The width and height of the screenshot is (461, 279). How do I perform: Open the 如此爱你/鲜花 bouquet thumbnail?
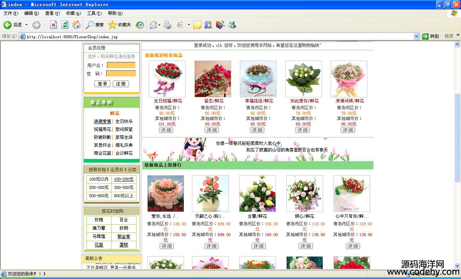click(x=304, y=79)
